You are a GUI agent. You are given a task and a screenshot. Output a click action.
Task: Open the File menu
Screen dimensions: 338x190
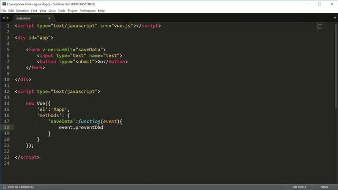tap(4, 11)
